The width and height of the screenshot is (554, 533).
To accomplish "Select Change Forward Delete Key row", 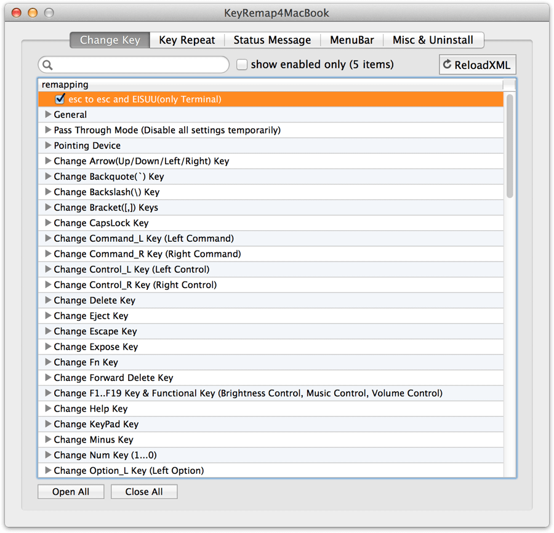I will coord(271,377).
